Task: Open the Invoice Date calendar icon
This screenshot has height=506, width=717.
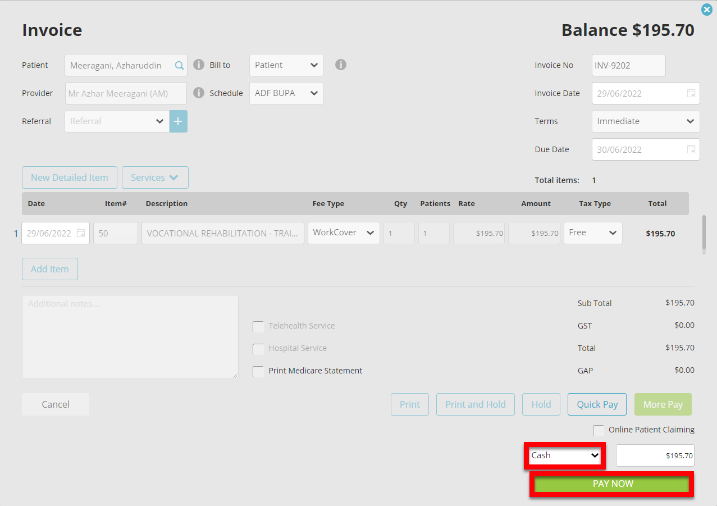Action: (691, 93)
